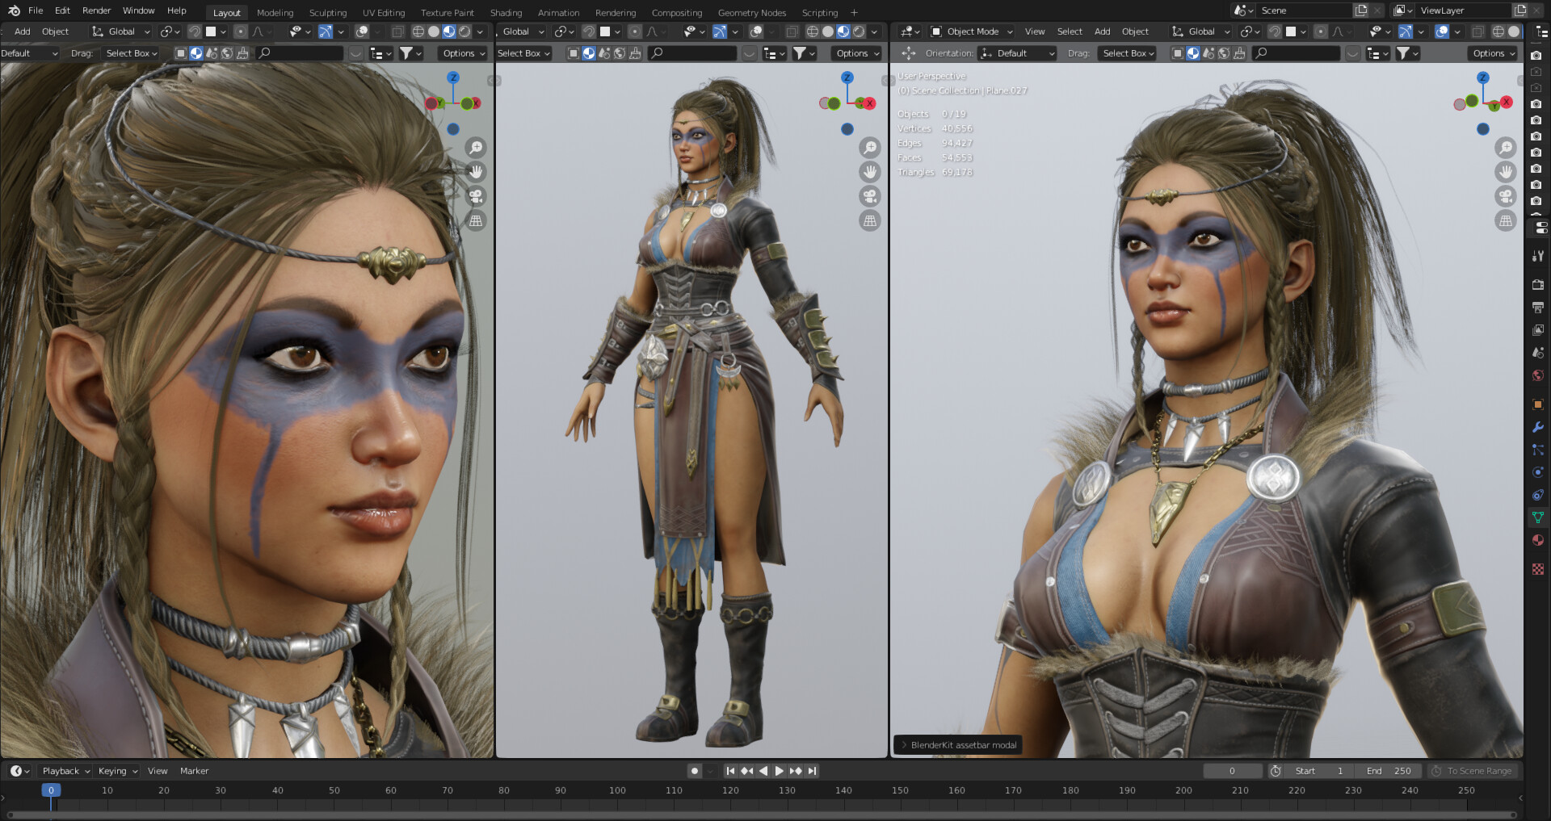Open the Tool properties tab icon

point(1538,256)
